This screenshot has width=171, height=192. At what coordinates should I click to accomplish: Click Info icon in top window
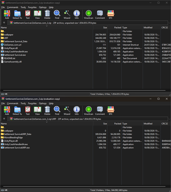77,15
